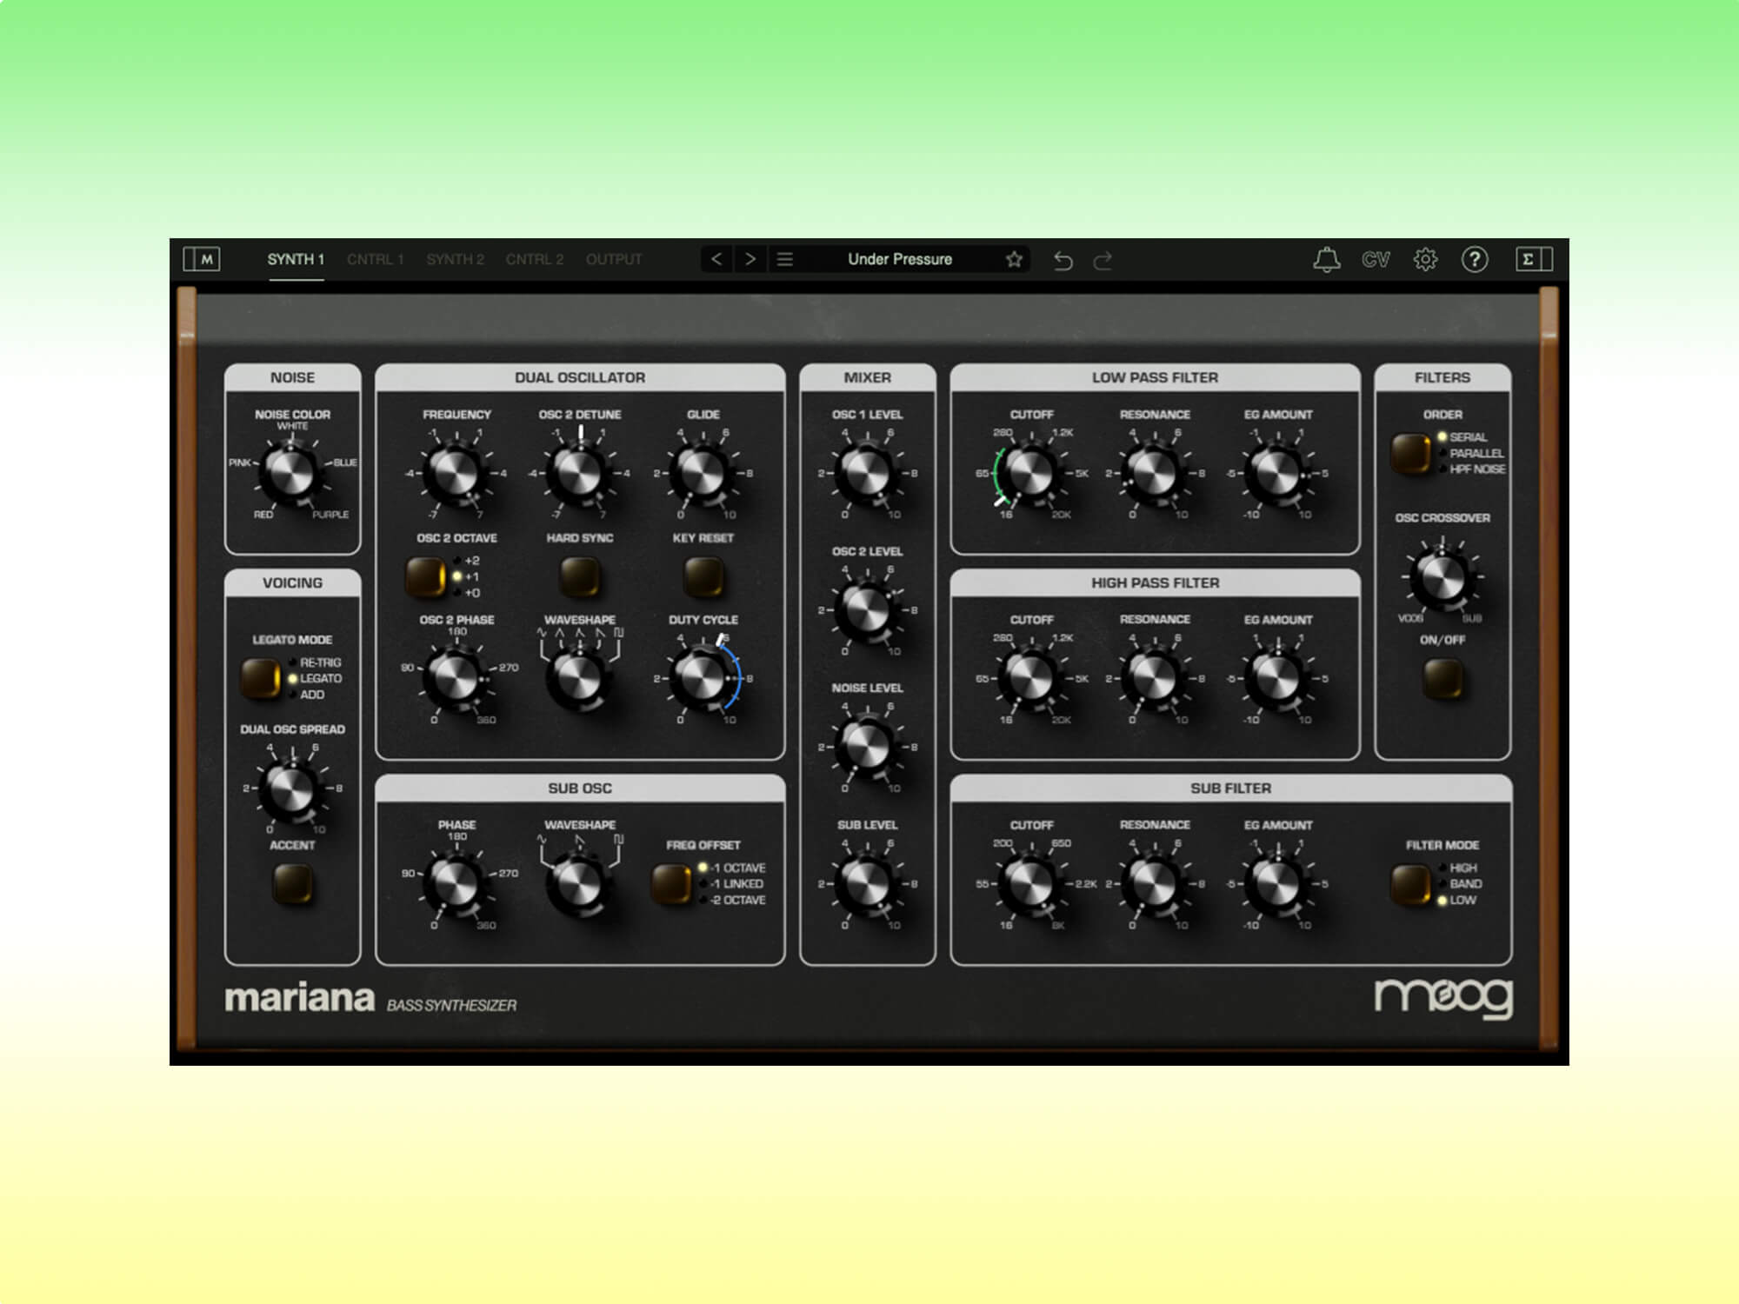Open the CV settings icon

pyautogui.click(x=1376, y=259)
